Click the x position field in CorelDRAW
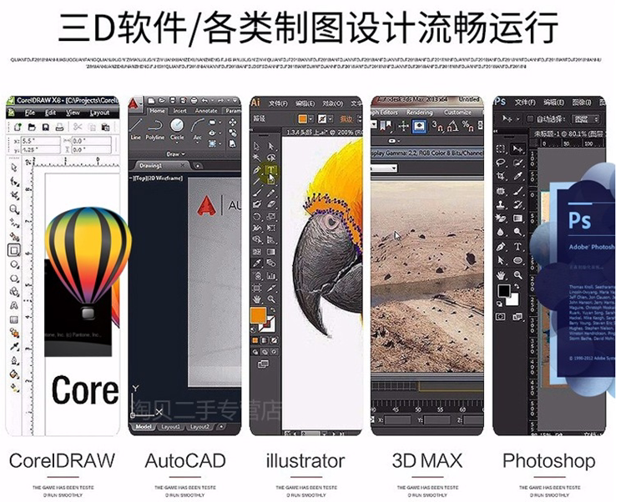Viewport: 626px width, 502px height. 40,141
